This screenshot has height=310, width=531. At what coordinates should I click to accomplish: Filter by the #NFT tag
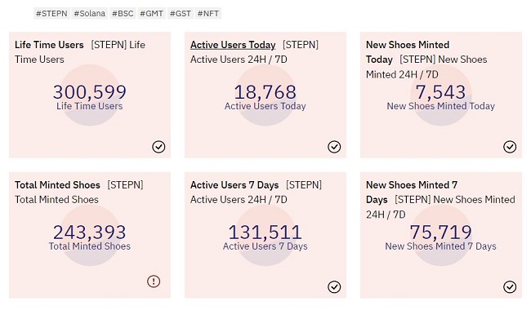208,14
